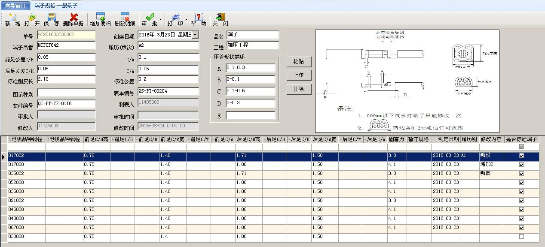Click the empty 图示种别 input field
This screenshot has height=247, width=545.
tap(66, 93)
